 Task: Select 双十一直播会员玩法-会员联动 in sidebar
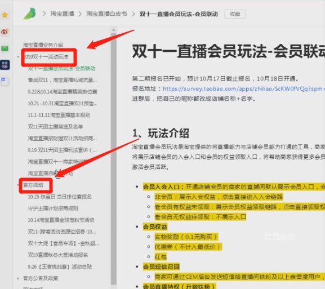(61, 68)
